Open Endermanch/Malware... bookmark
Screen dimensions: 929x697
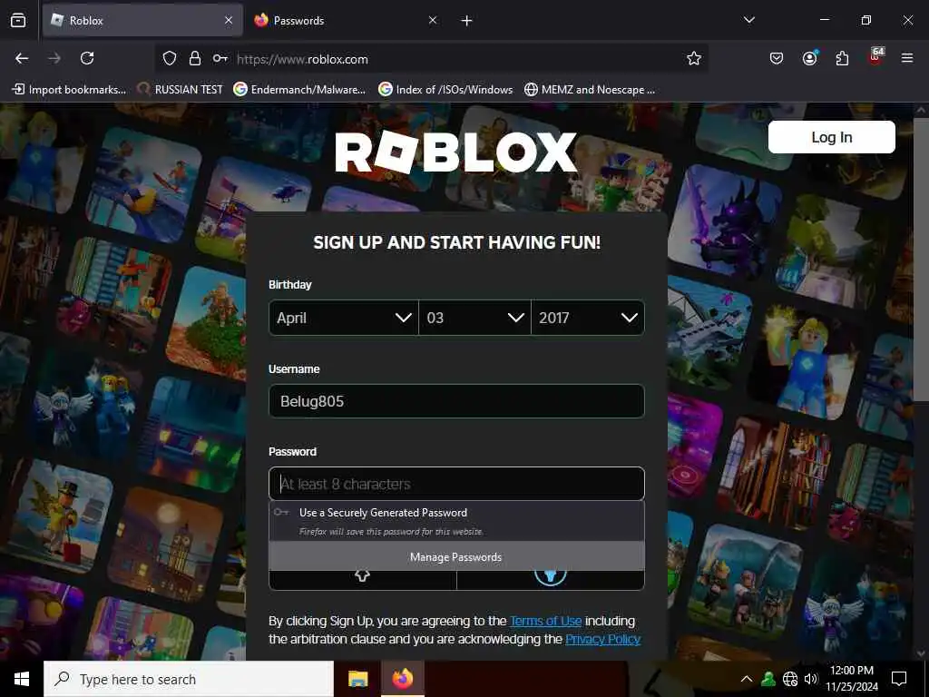(x=299, y=90)
